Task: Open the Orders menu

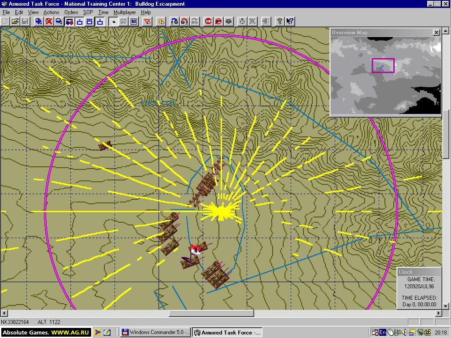Action: [71, 12]
